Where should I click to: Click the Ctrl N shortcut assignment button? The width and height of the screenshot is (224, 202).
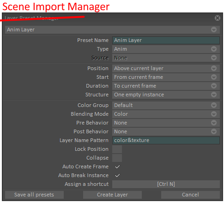point(166,184)
